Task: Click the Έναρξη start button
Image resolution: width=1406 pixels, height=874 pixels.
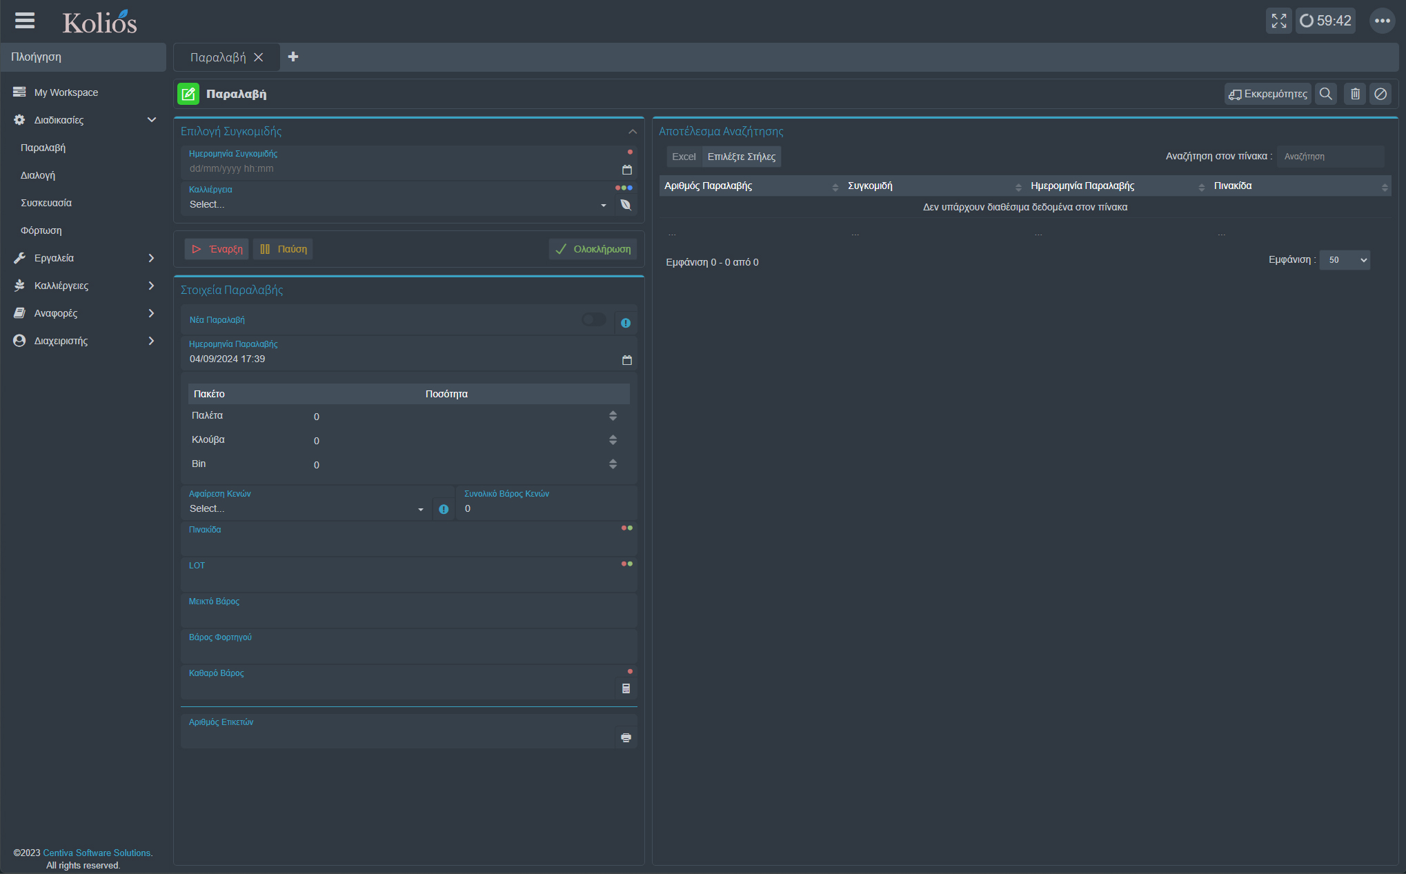Action: (217, 249)
